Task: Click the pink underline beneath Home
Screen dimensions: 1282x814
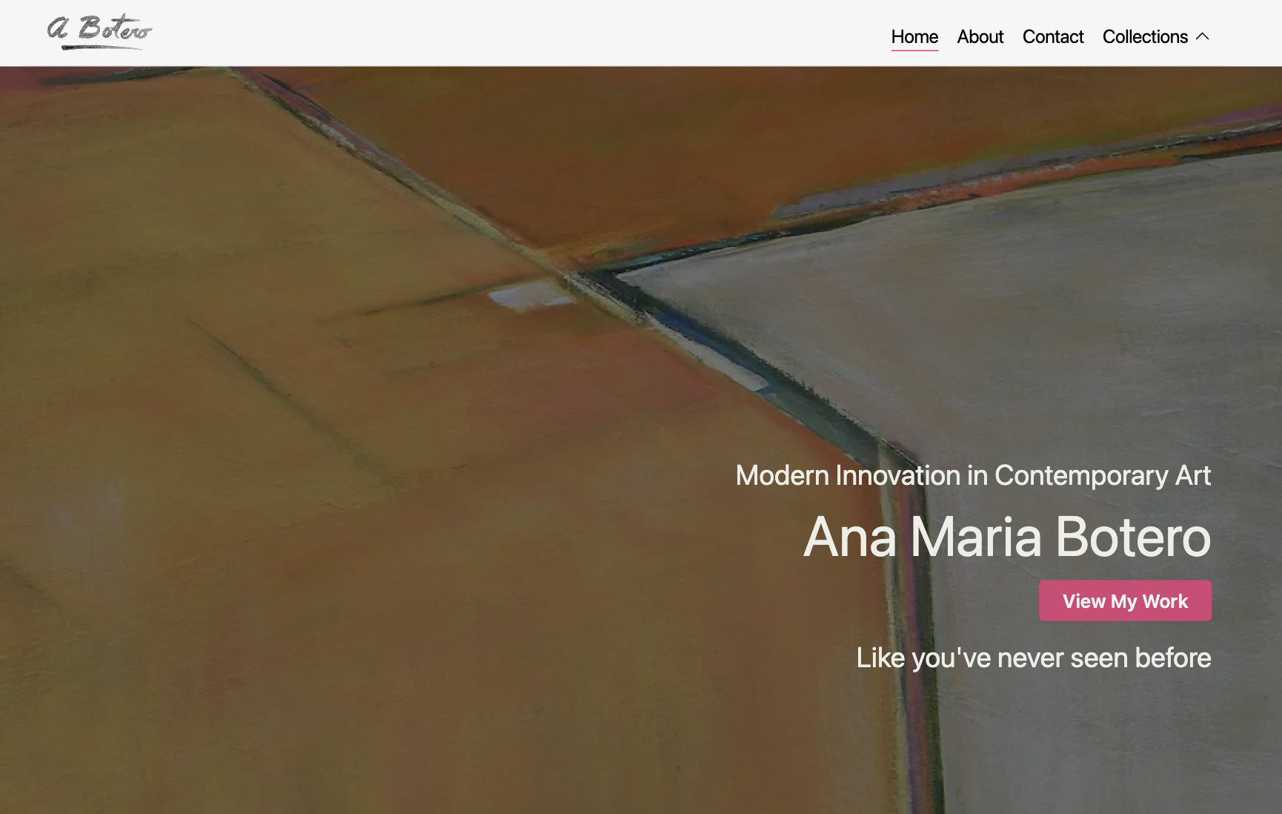Action: click(914, 50)
